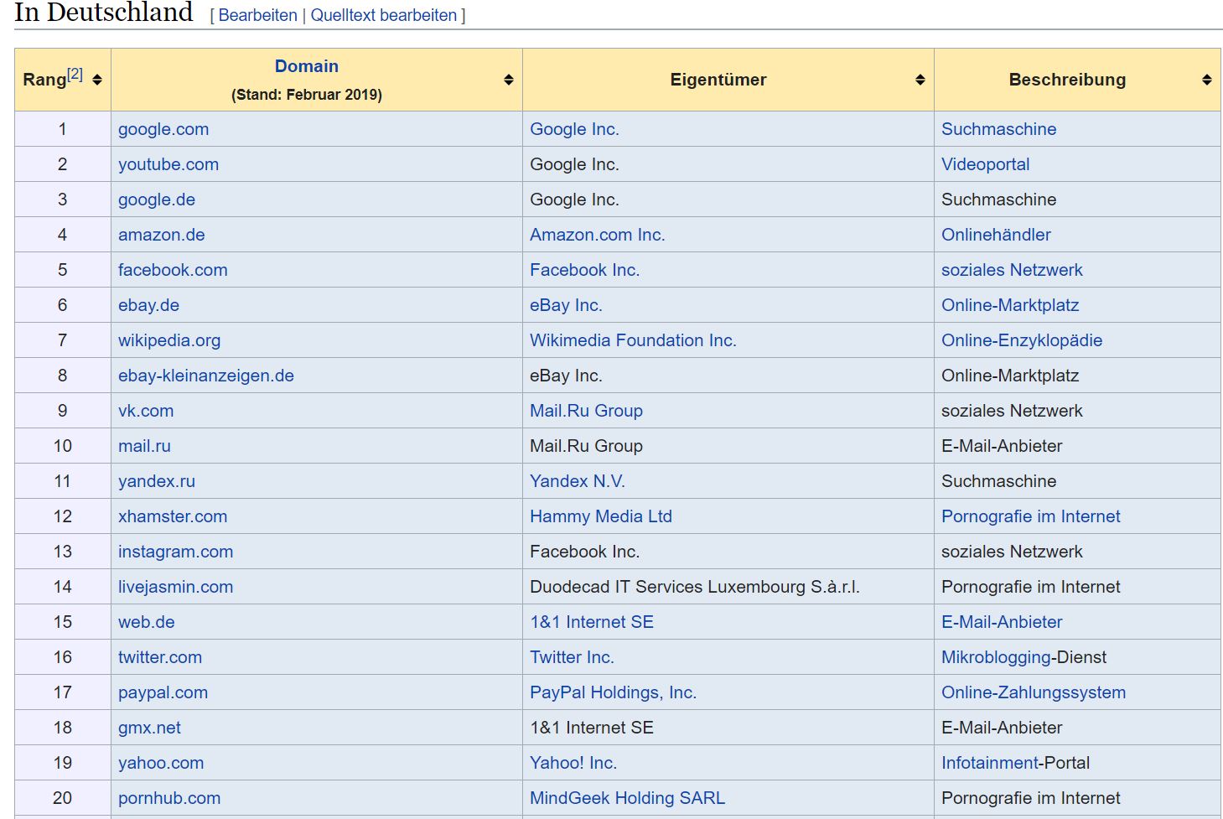Open facebook.com domain link
Image resolution: width=1223 pixels, height=819 pixels.
coord(173,270)
